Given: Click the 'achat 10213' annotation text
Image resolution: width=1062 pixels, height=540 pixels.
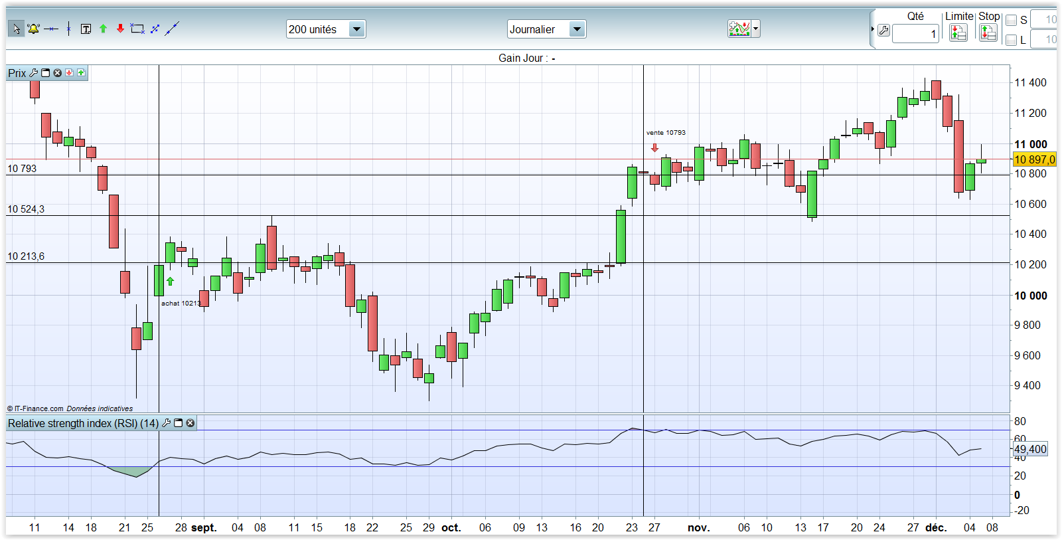Looking at the screenshot, I should point(181,304).
